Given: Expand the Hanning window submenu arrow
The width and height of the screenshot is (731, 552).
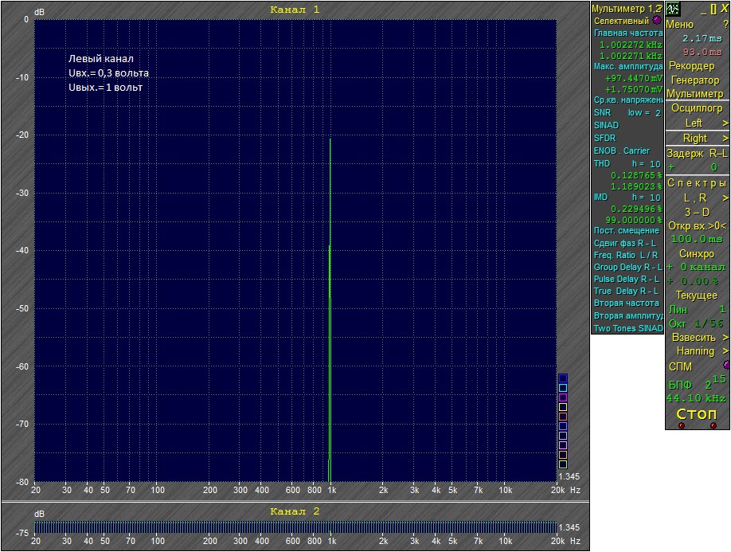Looking at the screenshot, I should point(725,351).
